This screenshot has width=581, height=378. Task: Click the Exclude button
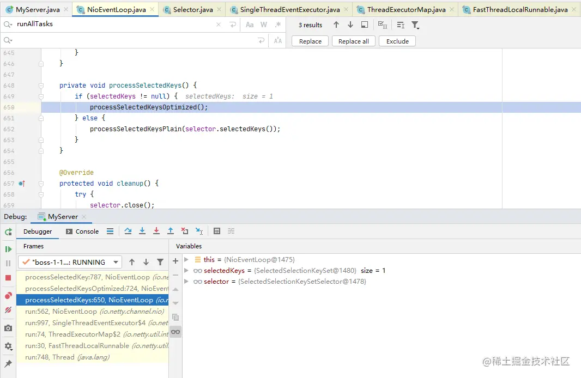pos(397,41)
